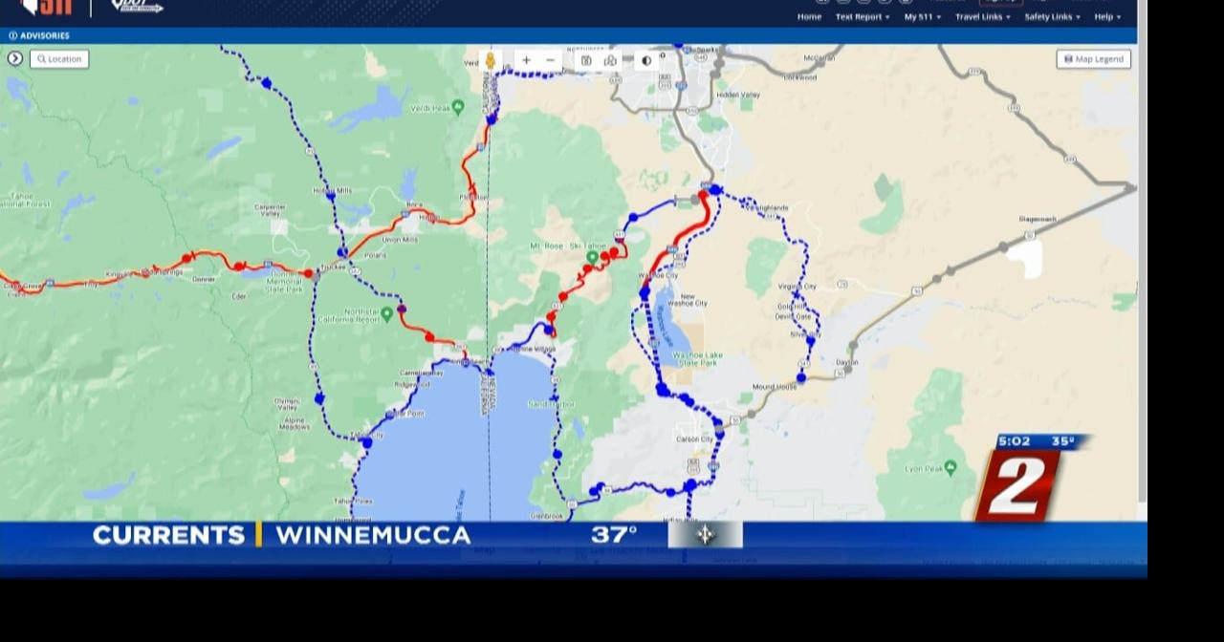Screen dimensions: 1224x642
Task: Open the Map Legend panel
Action: (x=1093, y=58)
